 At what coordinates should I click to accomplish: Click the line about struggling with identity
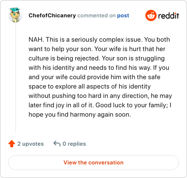click(99, 67)
